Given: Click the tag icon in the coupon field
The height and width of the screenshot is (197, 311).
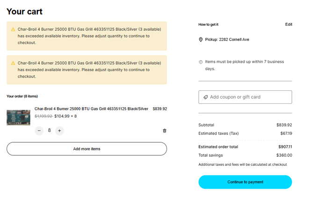Looking at the screenshot, I should 205,97.
